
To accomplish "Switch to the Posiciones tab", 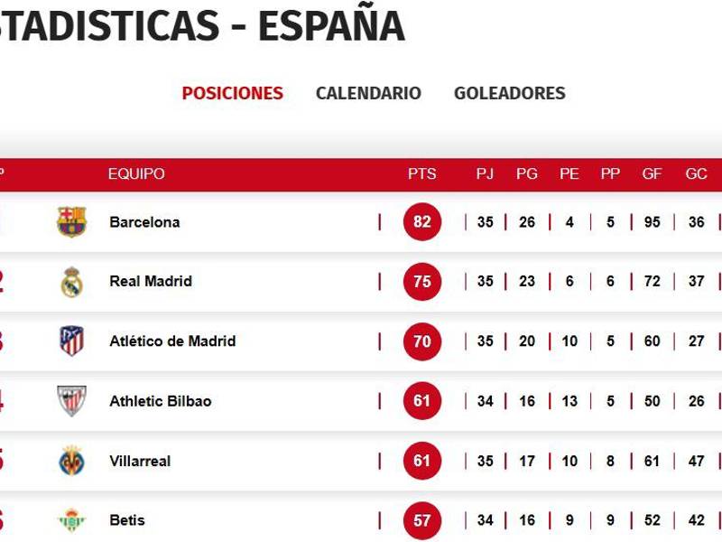I will click(x=232, y=93).
